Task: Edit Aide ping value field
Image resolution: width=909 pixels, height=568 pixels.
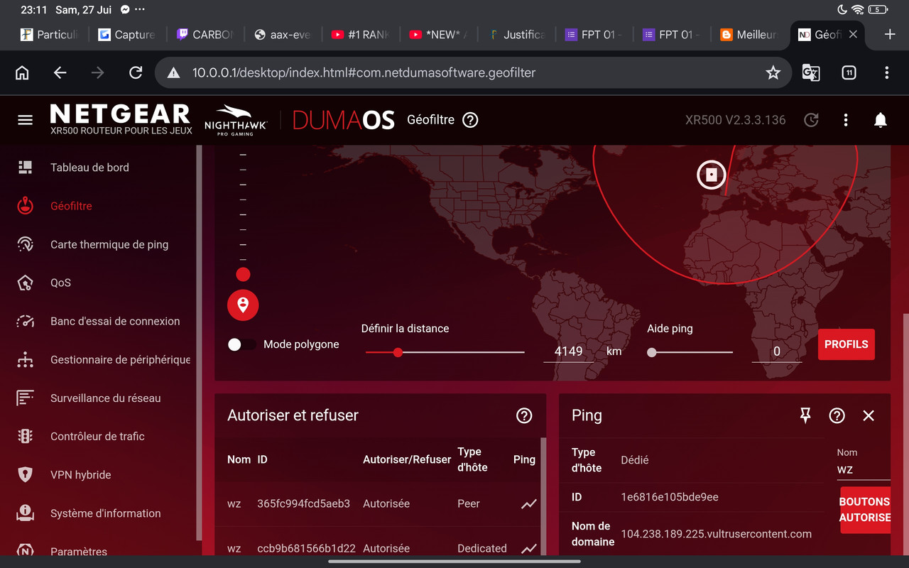Action: pos(776,351)
